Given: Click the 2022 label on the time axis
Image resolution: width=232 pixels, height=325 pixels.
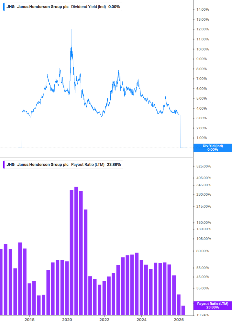Looking at the screenshot, I should pyautogui.click(x=104, y=320).
